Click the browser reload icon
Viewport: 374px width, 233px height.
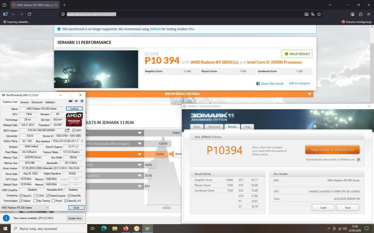tap(29, 14)
